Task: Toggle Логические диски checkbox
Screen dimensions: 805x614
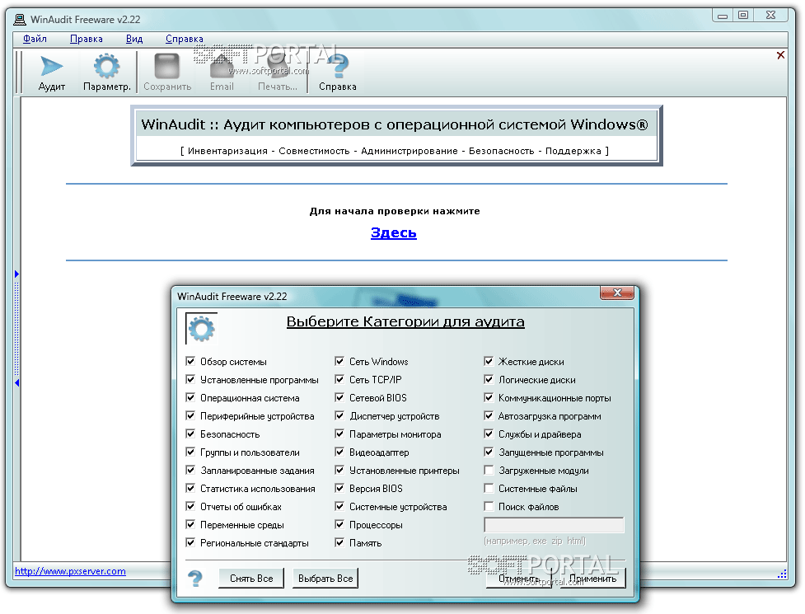Action: 489,379
